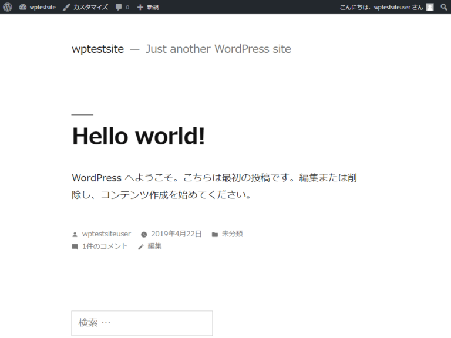This screenshot has width=451, height=338.
Task: Open comments via the speech bubble icon
Action: point(119,8)
